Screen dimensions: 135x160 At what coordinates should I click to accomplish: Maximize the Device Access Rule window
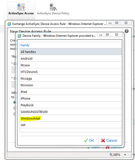click(117, 23)
